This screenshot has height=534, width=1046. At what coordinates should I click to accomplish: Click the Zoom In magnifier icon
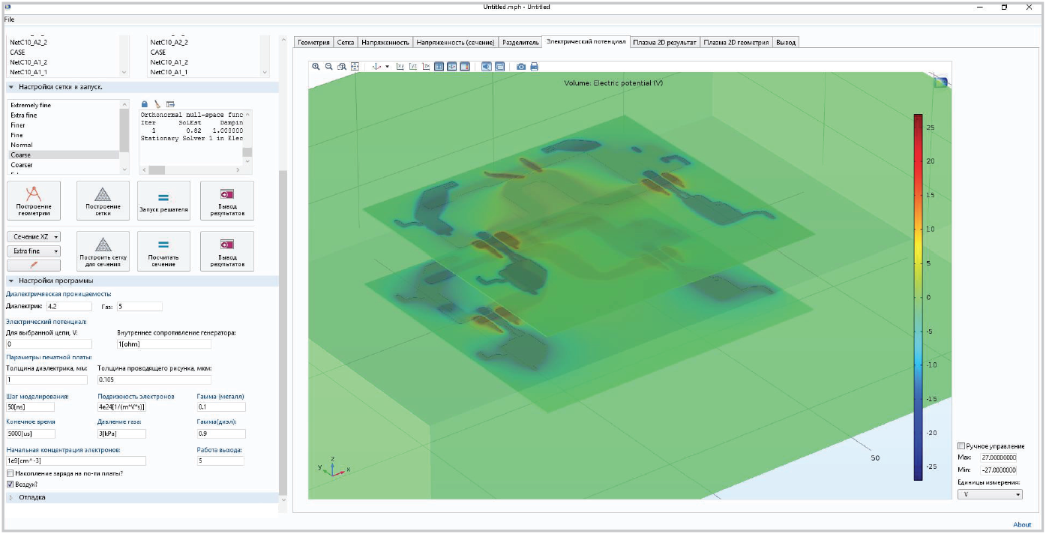pos(316,67)
